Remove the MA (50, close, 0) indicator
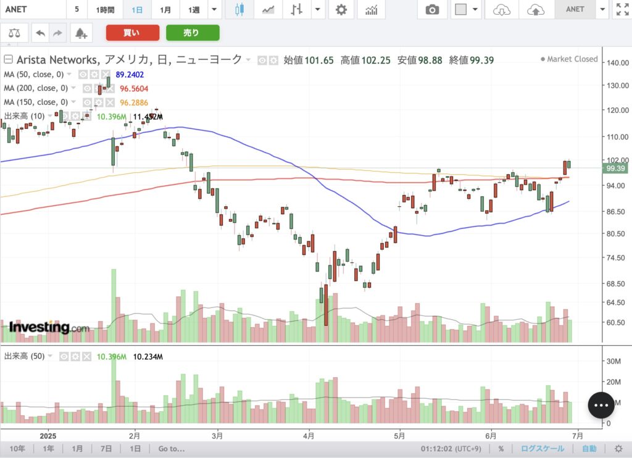Screen dimensions: 632x458 pyautogui.click(x=106, y=75)
